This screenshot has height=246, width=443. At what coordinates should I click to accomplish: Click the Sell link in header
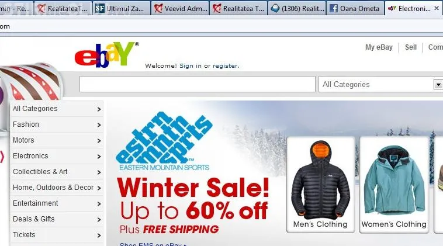tap(411, 47)
